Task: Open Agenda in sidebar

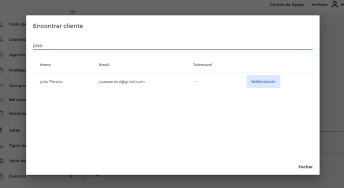Action: (x=17, y=55)
